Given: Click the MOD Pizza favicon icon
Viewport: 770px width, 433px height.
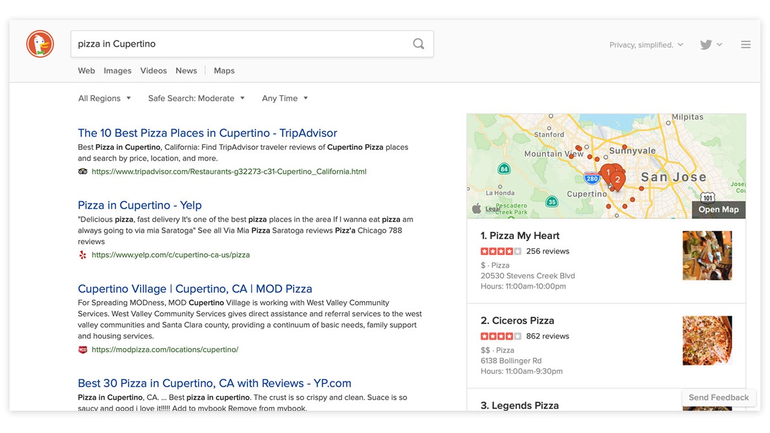Looking at the screenshot, I should pyautogui.click(x=83, y=349).
